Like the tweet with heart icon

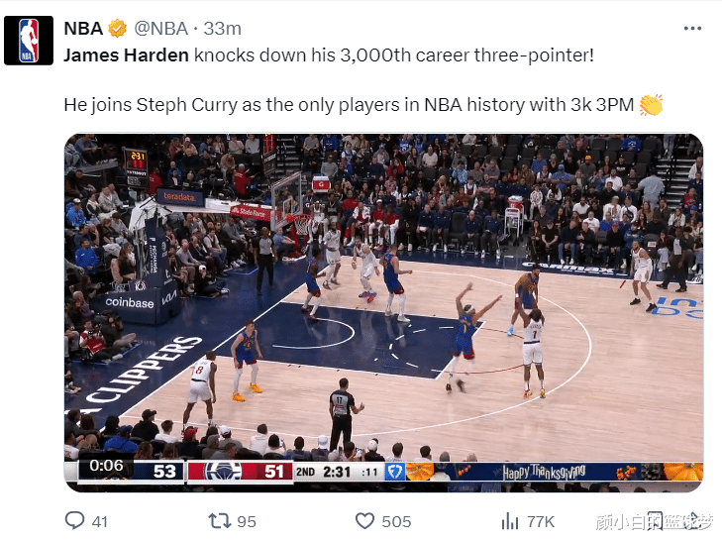[x=364, y=521]
